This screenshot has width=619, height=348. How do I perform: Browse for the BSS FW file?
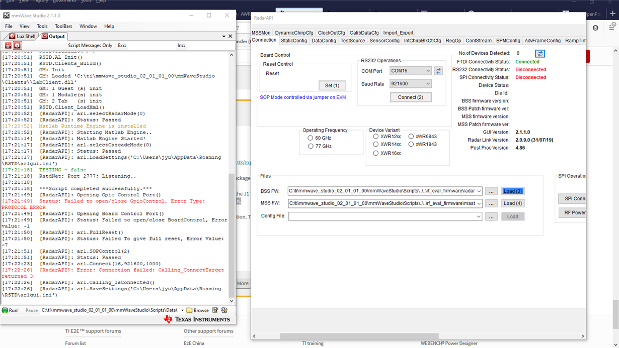pos(492,191)
